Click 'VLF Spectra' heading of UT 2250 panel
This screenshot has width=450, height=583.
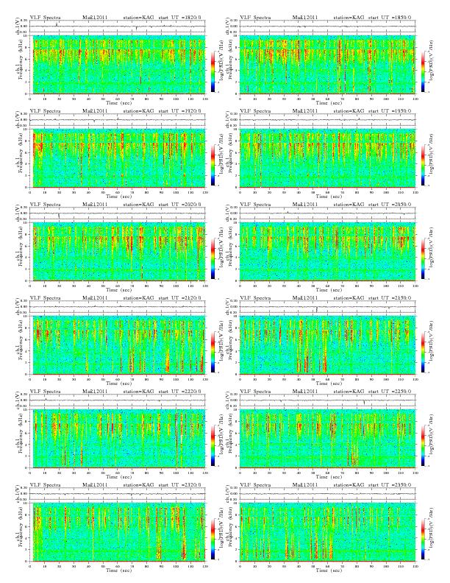coord(255,392)
